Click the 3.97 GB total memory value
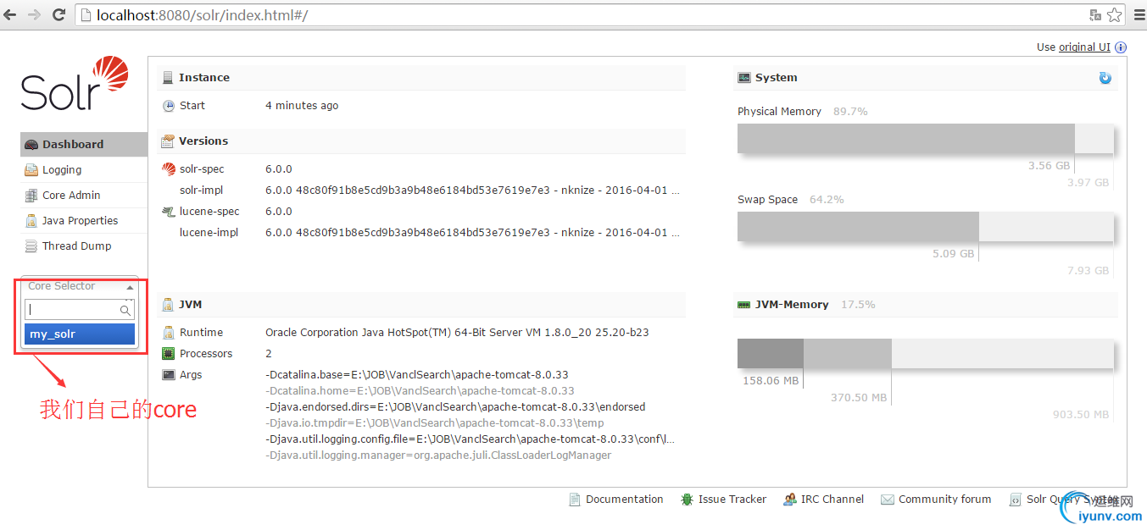This screenshot has height=530, width=1147. click(x=1089, y=183)
